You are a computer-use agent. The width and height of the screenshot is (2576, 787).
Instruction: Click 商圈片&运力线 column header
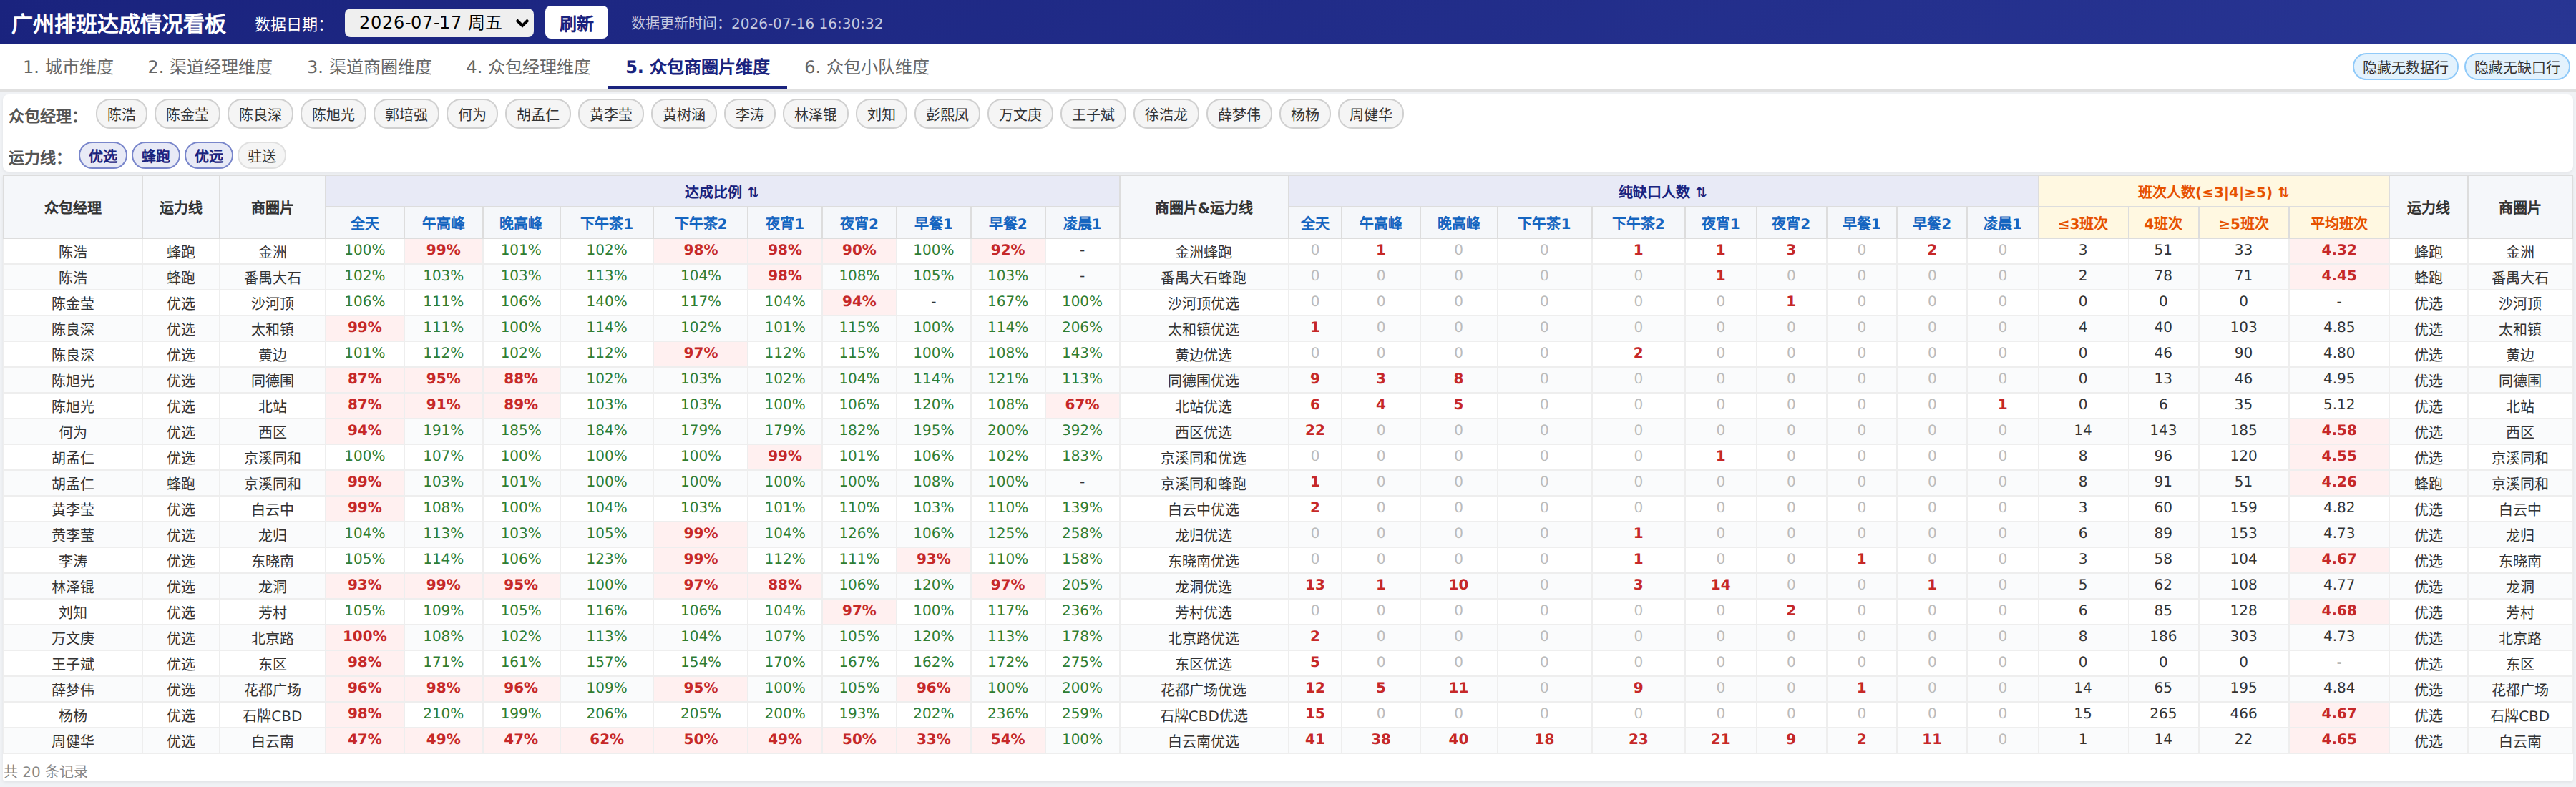1204,208
